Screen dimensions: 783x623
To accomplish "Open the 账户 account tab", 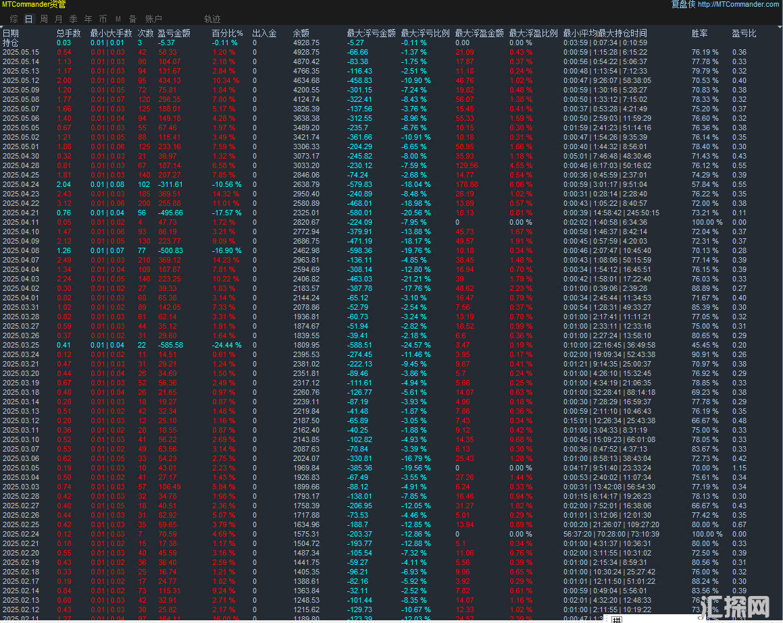I will (x=154, y=19).
